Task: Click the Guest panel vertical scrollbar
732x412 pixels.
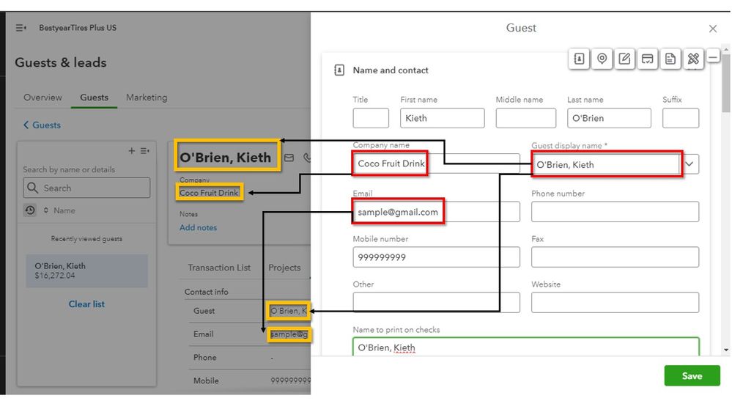Action: 726,83
